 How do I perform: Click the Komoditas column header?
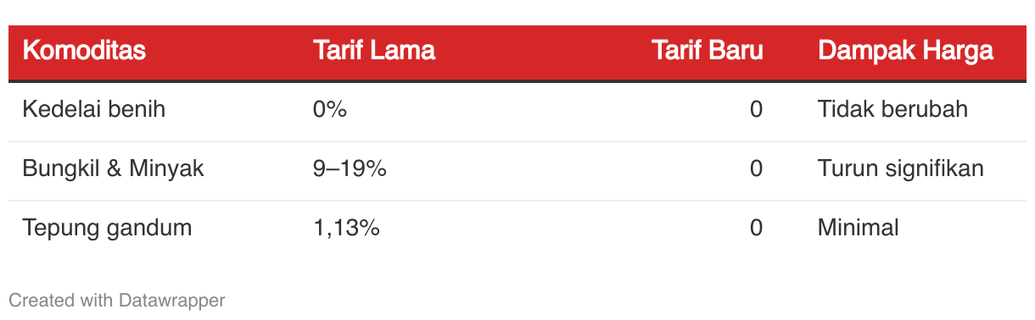pyautogui.click(x=84, y=51)
